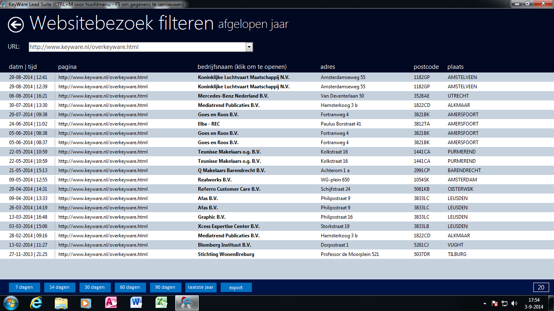The width and height of the screenshot is (554, 311).
Task: Click the KeyWare Lead Suite taskbar icon
Action: point(187,303)
